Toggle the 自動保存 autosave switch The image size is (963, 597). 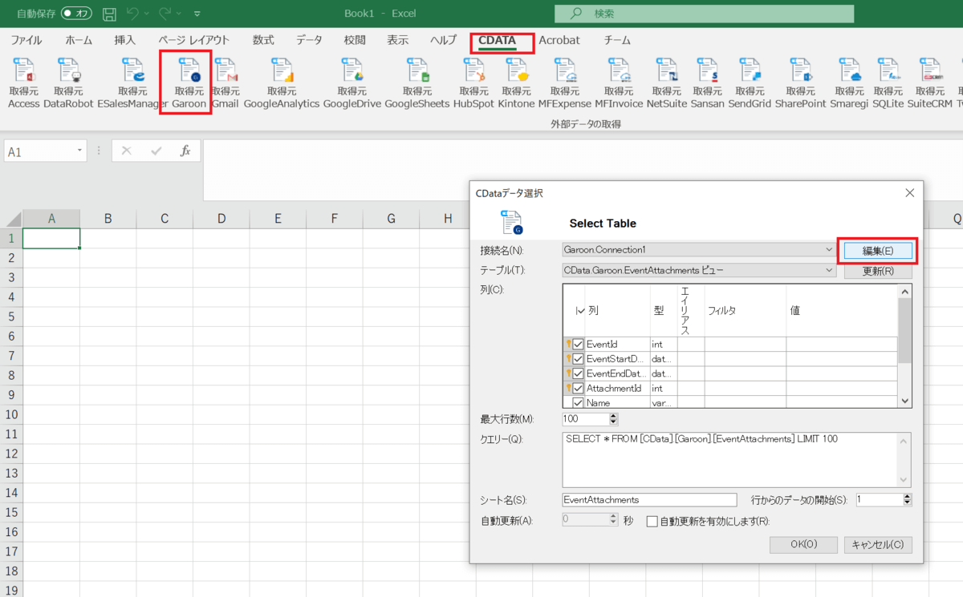click(76, 14)
